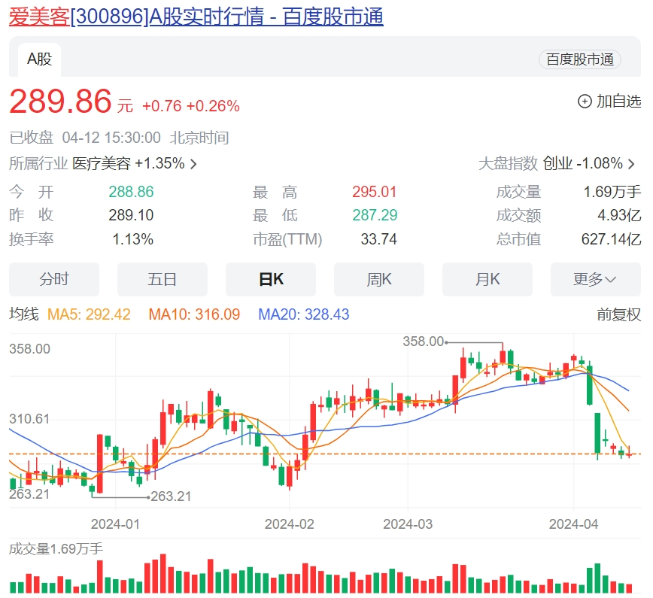Select the 日K chart tab
Viewport: 653px width, 598px height.
click(x=271, y=279)
